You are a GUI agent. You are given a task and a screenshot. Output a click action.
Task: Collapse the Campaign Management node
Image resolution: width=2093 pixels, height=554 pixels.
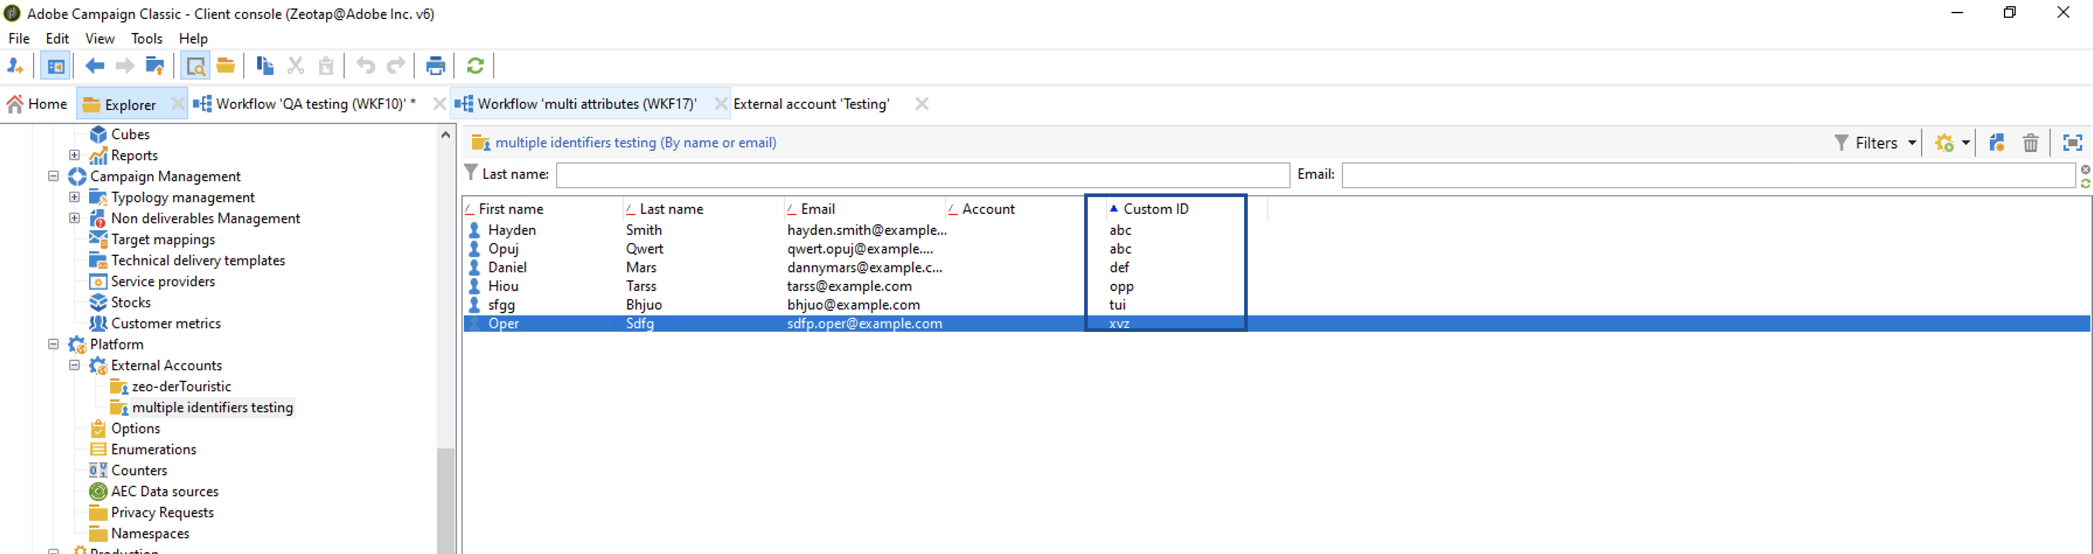53,176
